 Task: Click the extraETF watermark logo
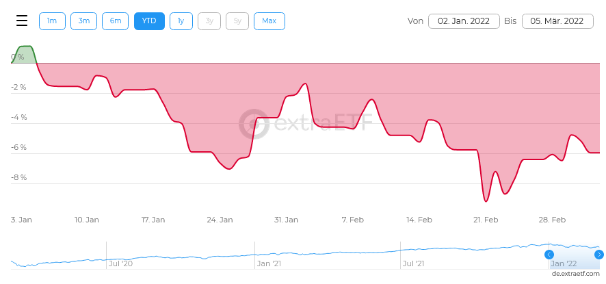[306, 124]
